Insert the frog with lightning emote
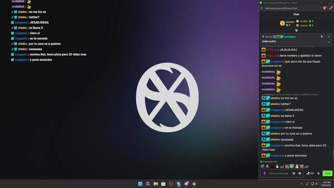 (282, 166)
